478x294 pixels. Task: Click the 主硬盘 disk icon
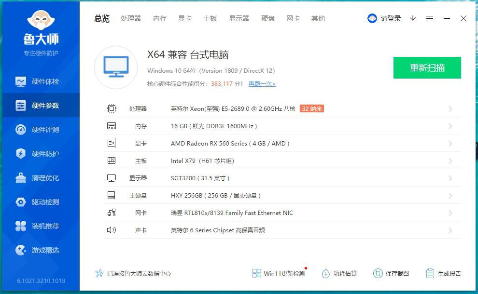112,195
